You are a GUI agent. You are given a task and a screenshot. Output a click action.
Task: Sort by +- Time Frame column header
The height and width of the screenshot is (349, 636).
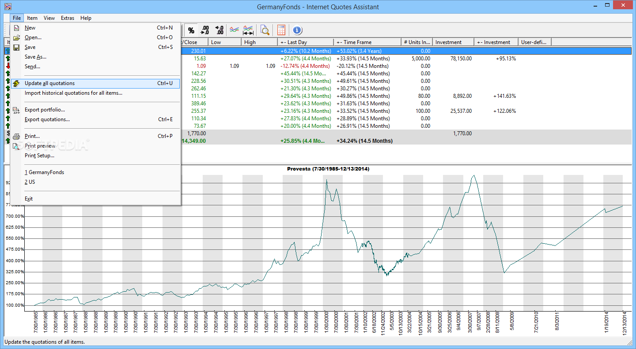click(367, 42)
